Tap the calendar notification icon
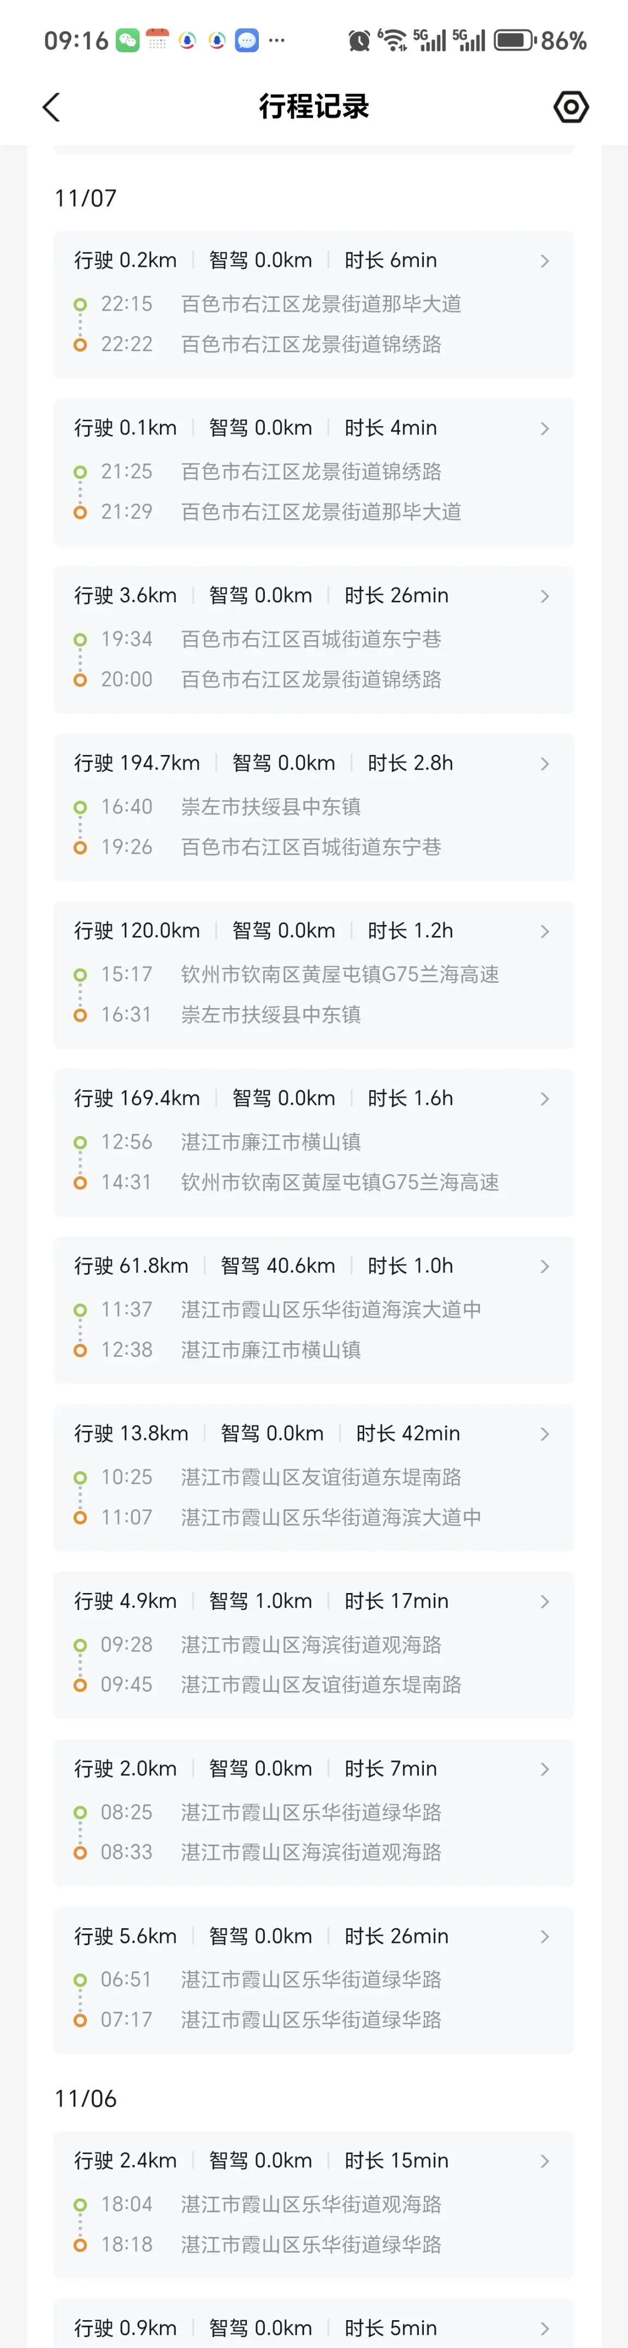Viewport: 628px width, 2348px height. (157, 40)
